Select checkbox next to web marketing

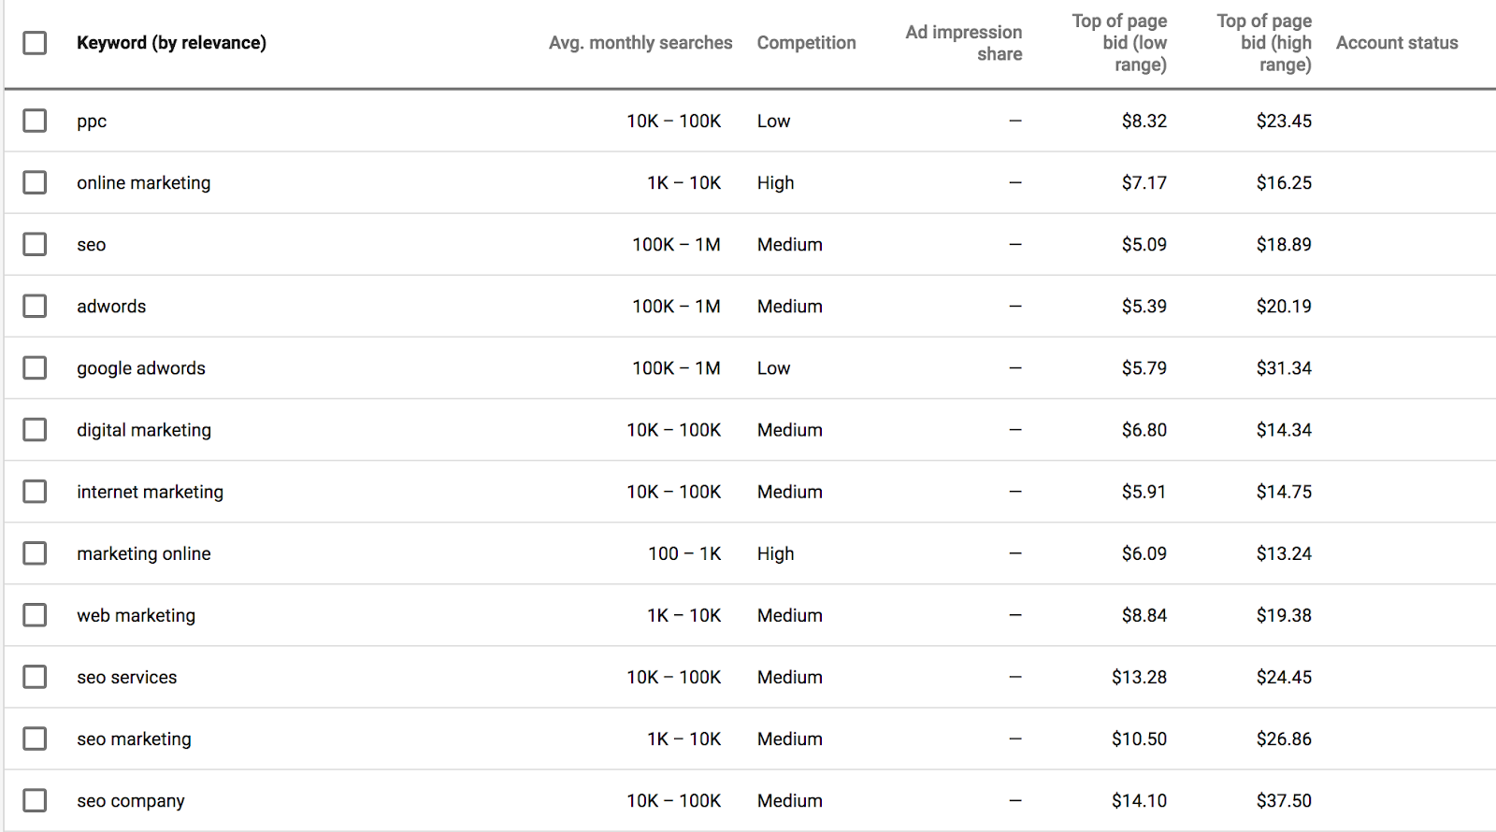tap(35, 615)
